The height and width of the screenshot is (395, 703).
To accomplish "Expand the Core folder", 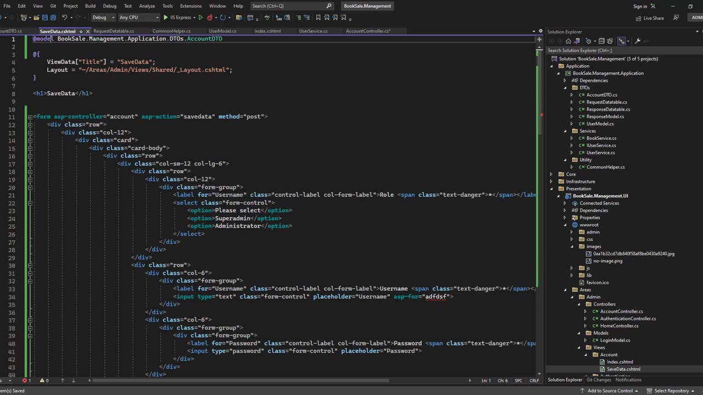I will tap(551, 174).
